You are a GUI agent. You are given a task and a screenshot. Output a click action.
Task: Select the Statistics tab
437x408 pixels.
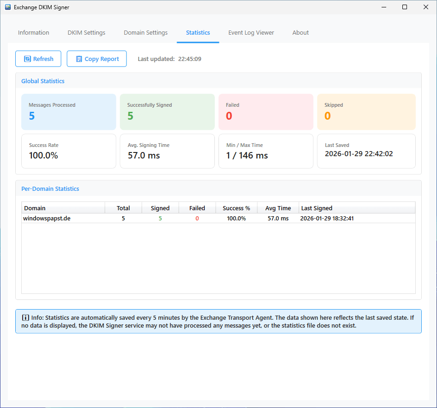[198, 33]
